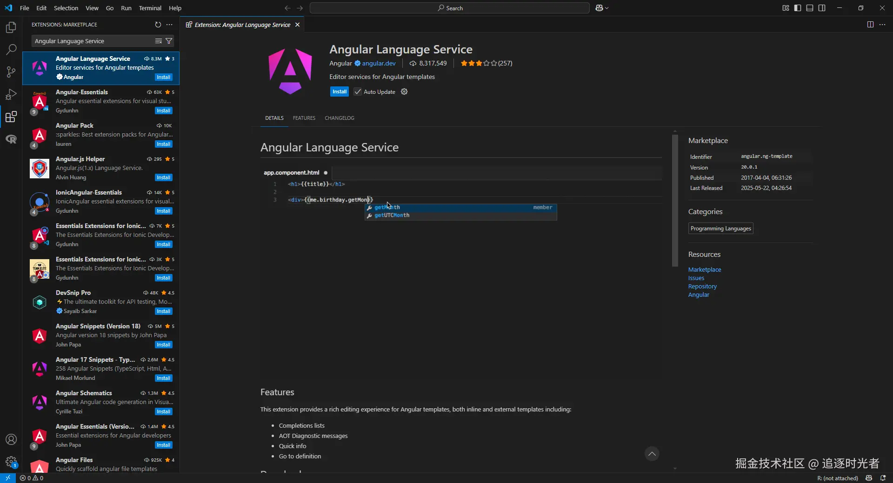
Task: Open the Issues resource link
Action: (x=696, y=278)
